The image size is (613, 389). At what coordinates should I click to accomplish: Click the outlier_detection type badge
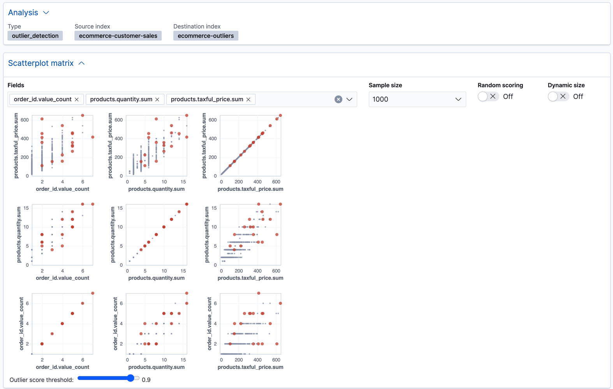click(x=35, y=36)
